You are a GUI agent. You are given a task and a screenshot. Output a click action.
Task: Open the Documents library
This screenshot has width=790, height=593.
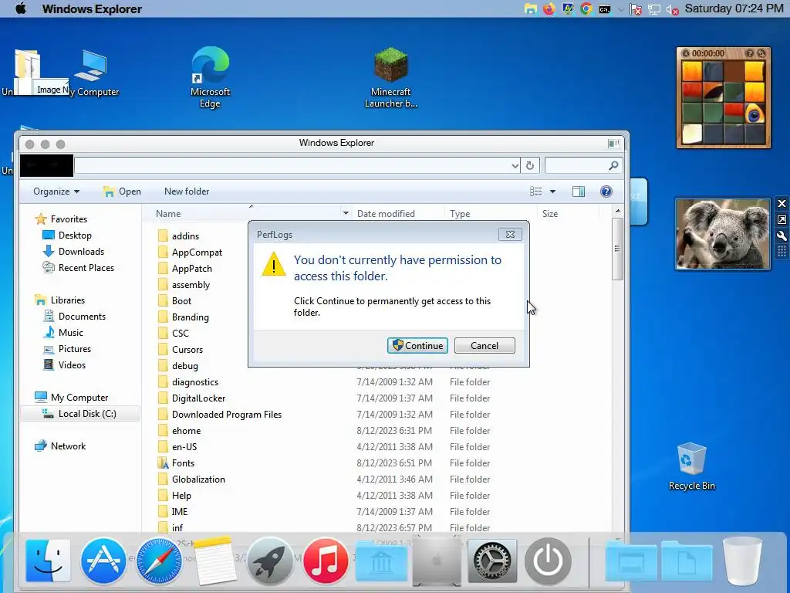coord(75,316)
